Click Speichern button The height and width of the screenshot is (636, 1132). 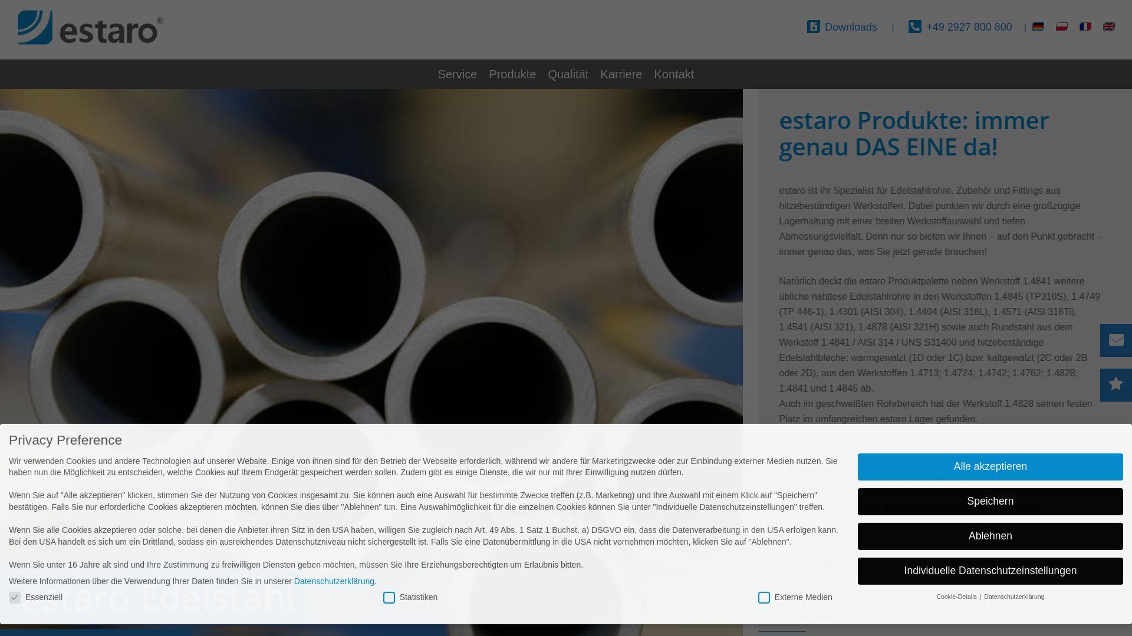[x=990, y=502]
